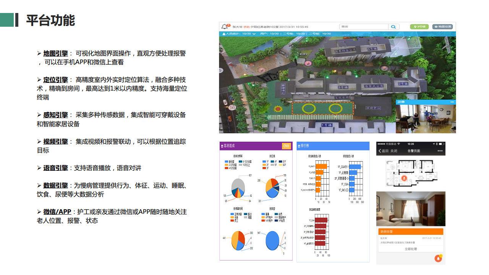This screenshot has width=489, height=275.
Task: Open 地图设置 map settings button
Action: [x=442, y=27]
